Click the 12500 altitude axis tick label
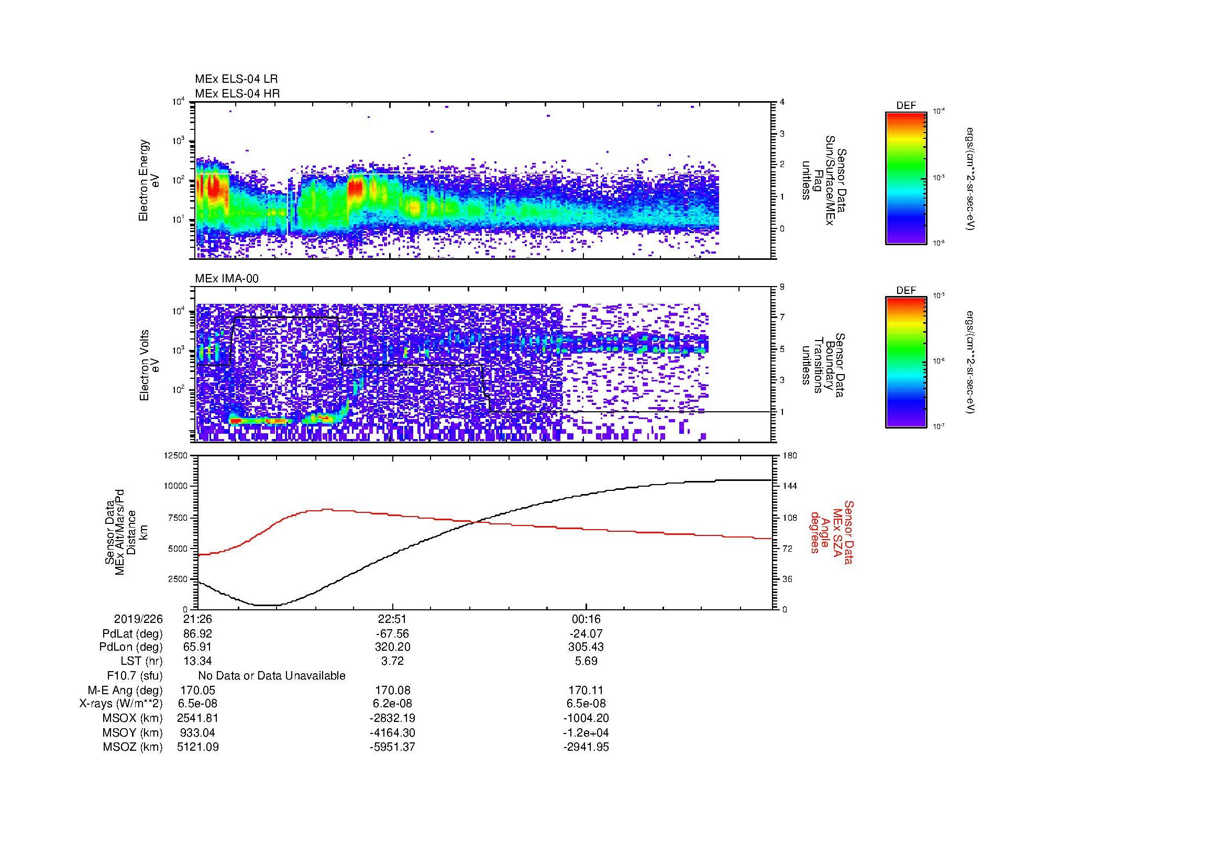This screenshot has height=866, width=1225. (176, 456)
